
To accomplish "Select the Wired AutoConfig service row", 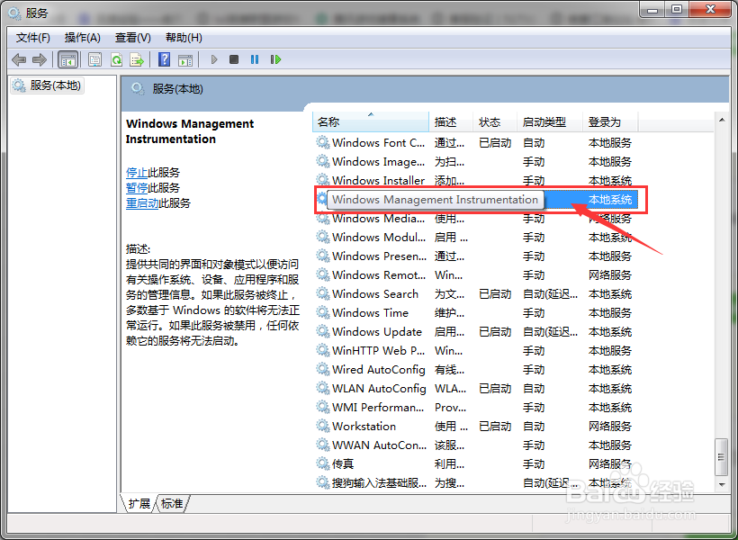I will point(474,370).
